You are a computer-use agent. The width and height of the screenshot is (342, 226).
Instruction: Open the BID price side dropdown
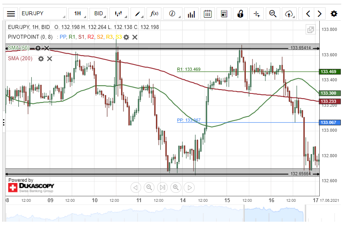pos(99,14)
